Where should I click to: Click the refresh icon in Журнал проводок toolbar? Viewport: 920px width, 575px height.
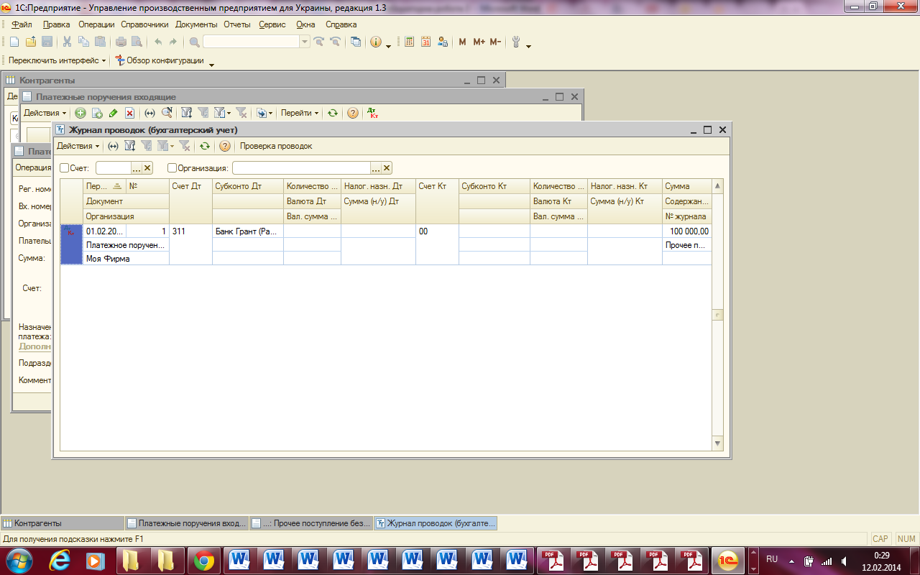205,146
